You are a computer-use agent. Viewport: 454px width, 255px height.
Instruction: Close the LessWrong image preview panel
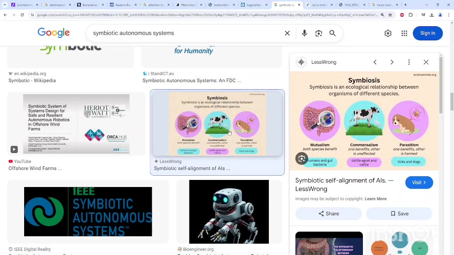click(426, 62)
